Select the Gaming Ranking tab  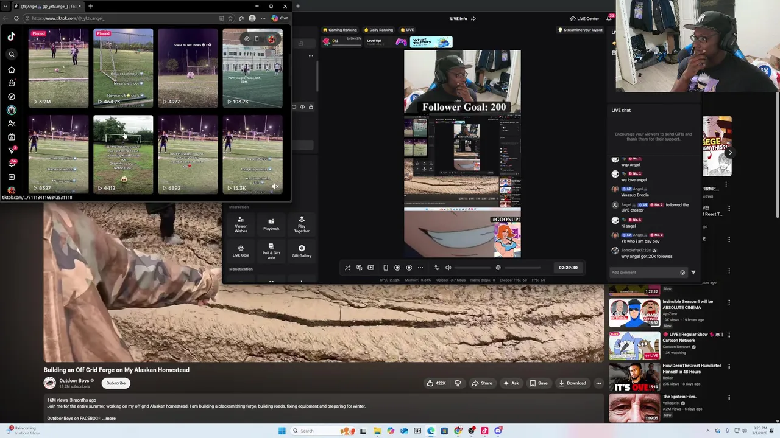pos(340,30)
